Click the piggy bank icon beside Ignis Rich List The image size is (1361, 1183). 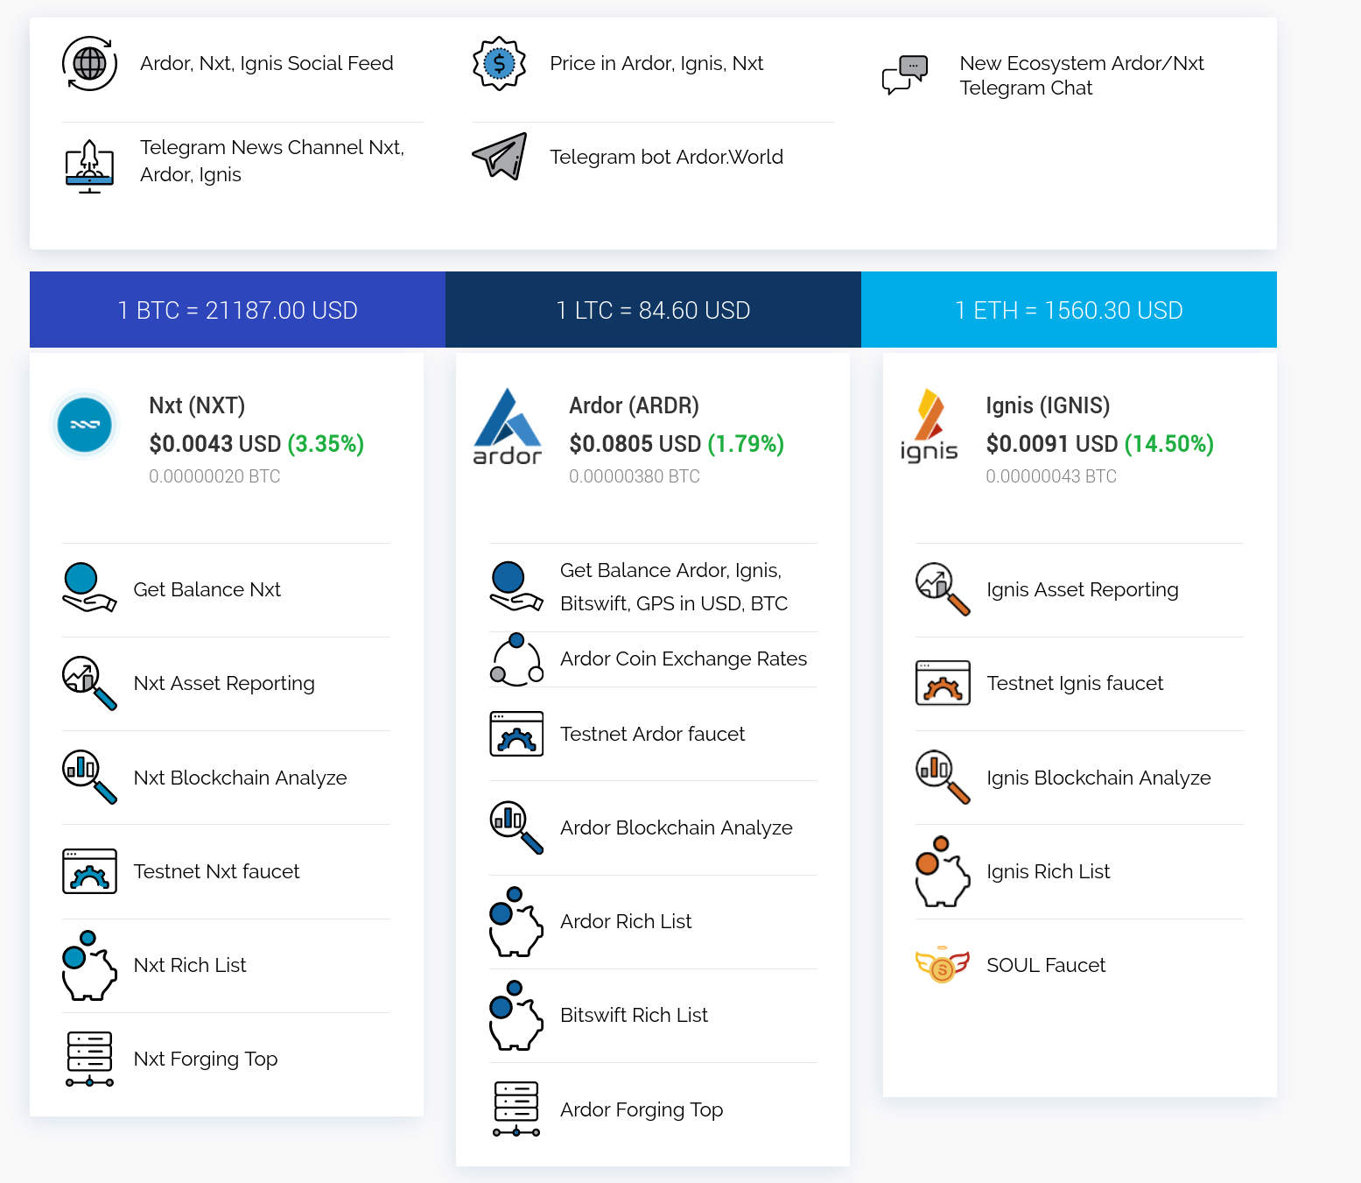(943, 871)
